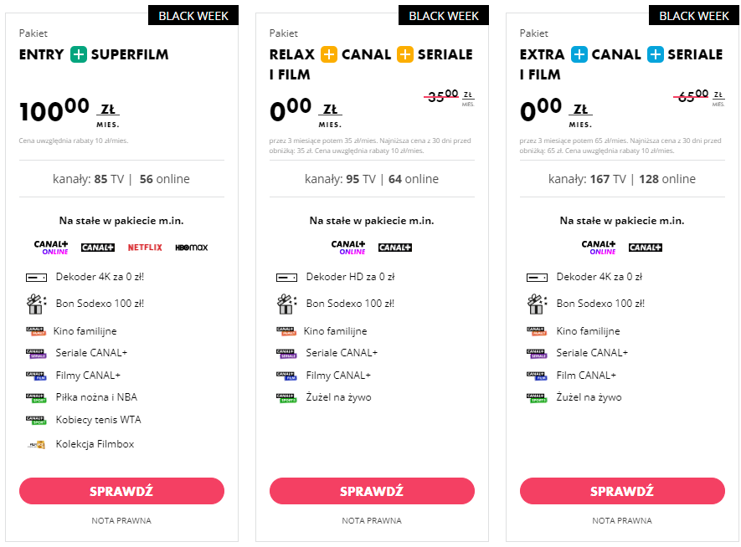Click the Netflix logo in Entry package
The image size is (741, 547).
point(145,248)
